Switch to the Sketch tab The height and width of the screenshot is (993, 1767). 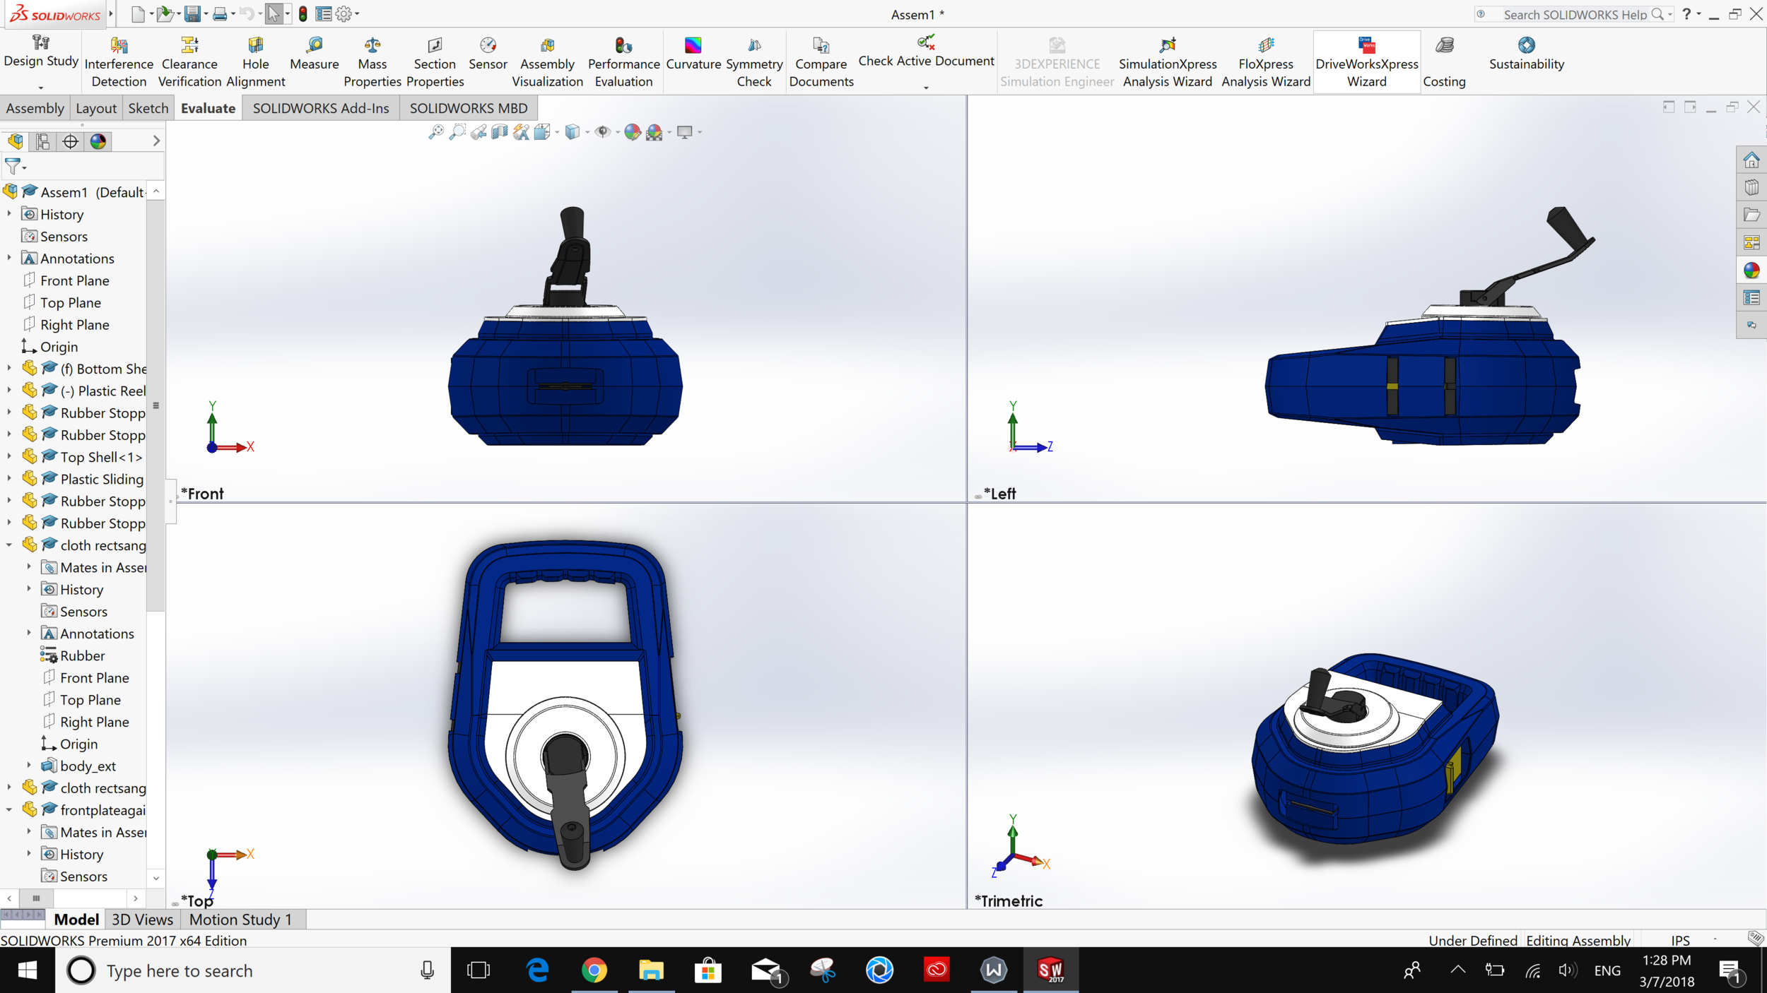148,108
